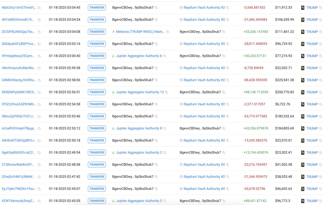Copy signature nLhaRVGVoqH7Rjugi with its copy icon
This screenshot has height=205, width=324.
pos(39,129)
